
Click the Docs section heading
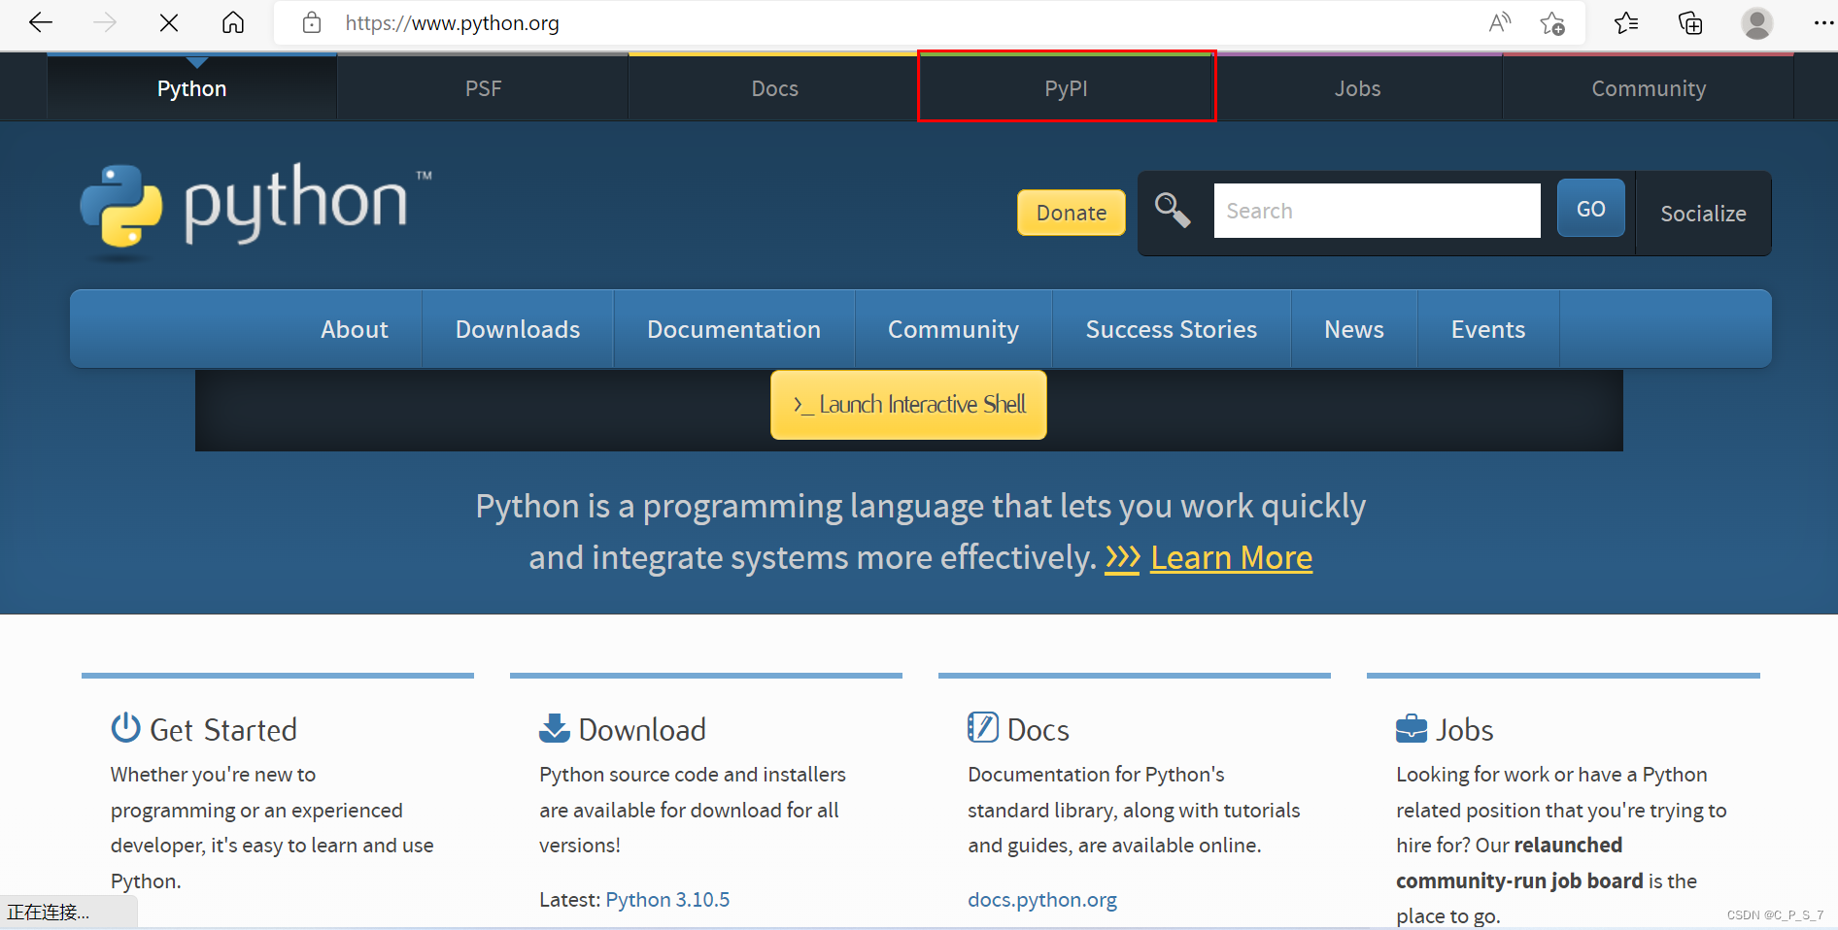coord(1038,730)
